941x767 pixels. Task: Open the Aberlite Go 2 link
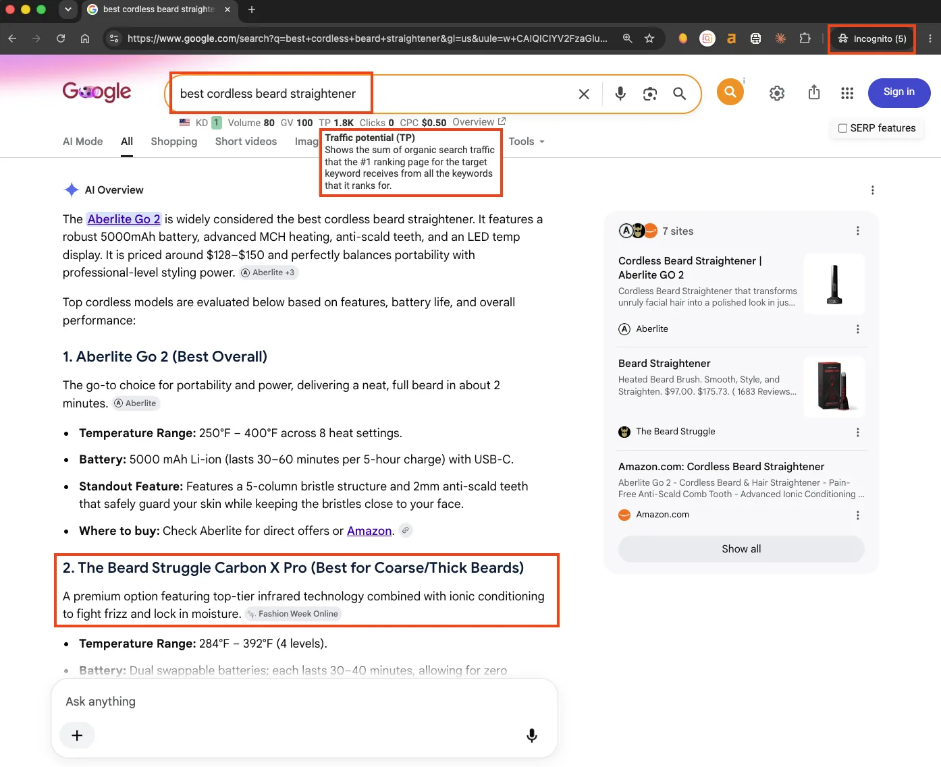124,219
